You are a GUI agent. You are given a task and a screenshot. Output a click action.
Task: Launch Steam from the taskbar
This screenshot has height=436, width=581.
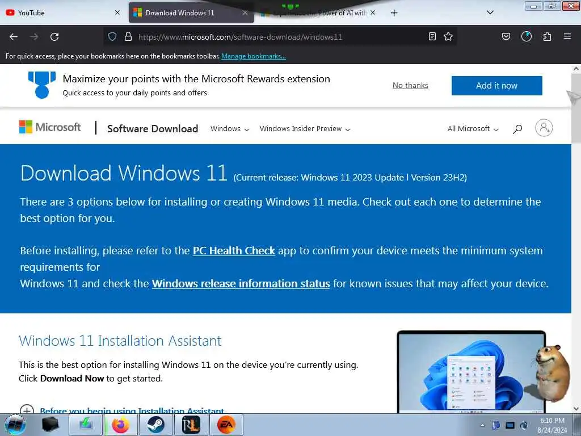click(156, 425)
